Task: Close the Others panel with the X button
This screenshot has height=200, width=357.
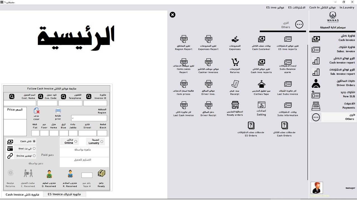Action: (x=172, y=15)
